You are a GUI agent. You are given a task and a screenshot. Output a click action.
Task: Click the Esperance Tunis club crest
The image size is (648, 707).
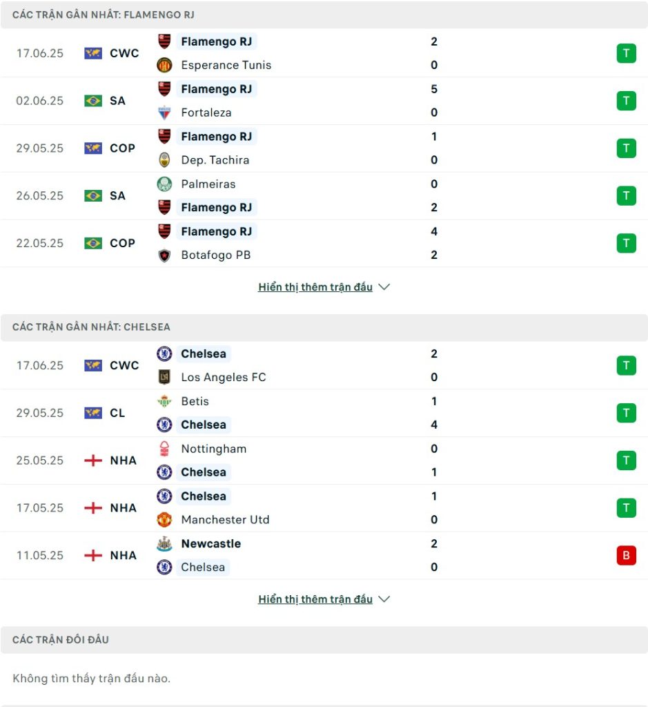164,66
